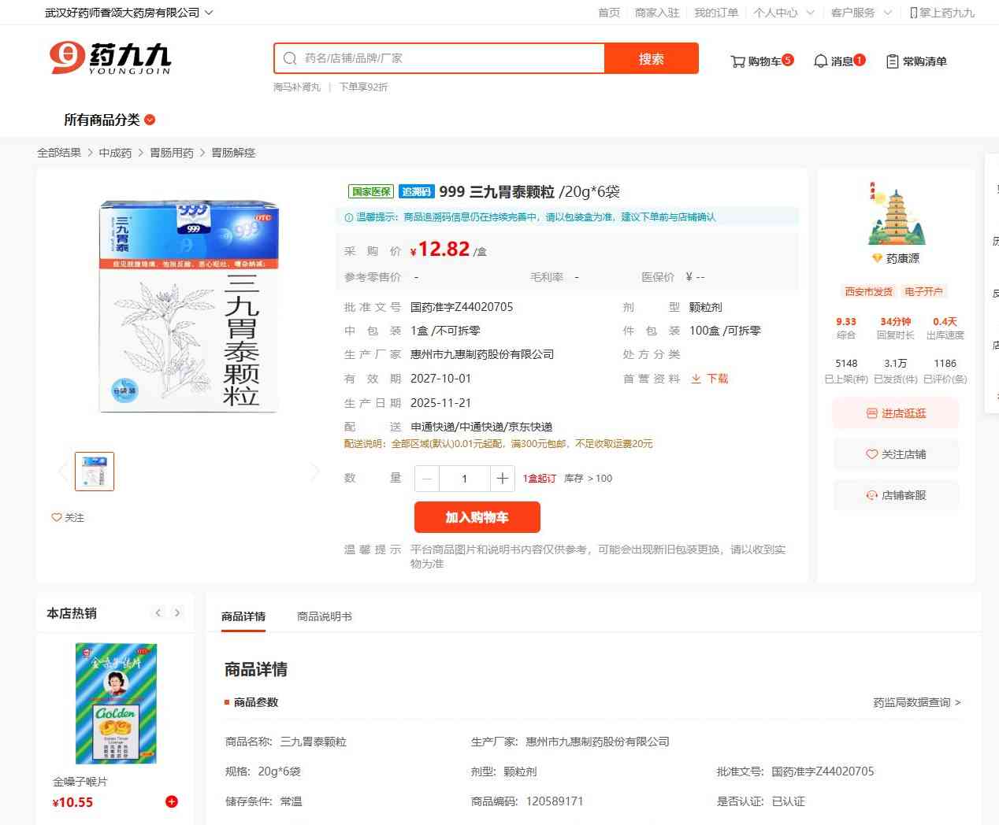Open the frequently purchased list icon
Viewport: 999px width, 825px height.
893,61
